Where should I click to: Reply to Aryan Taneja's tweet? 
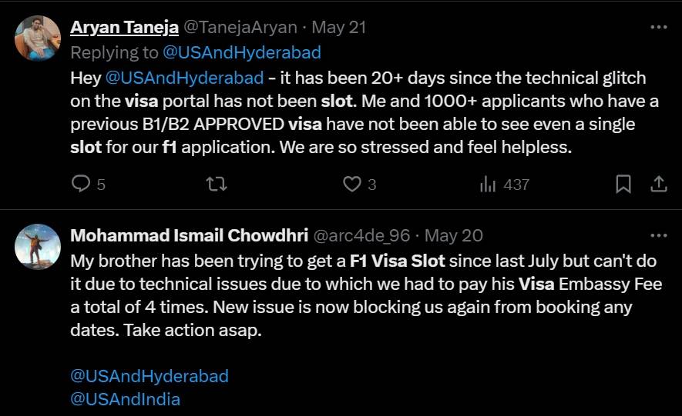81,185
